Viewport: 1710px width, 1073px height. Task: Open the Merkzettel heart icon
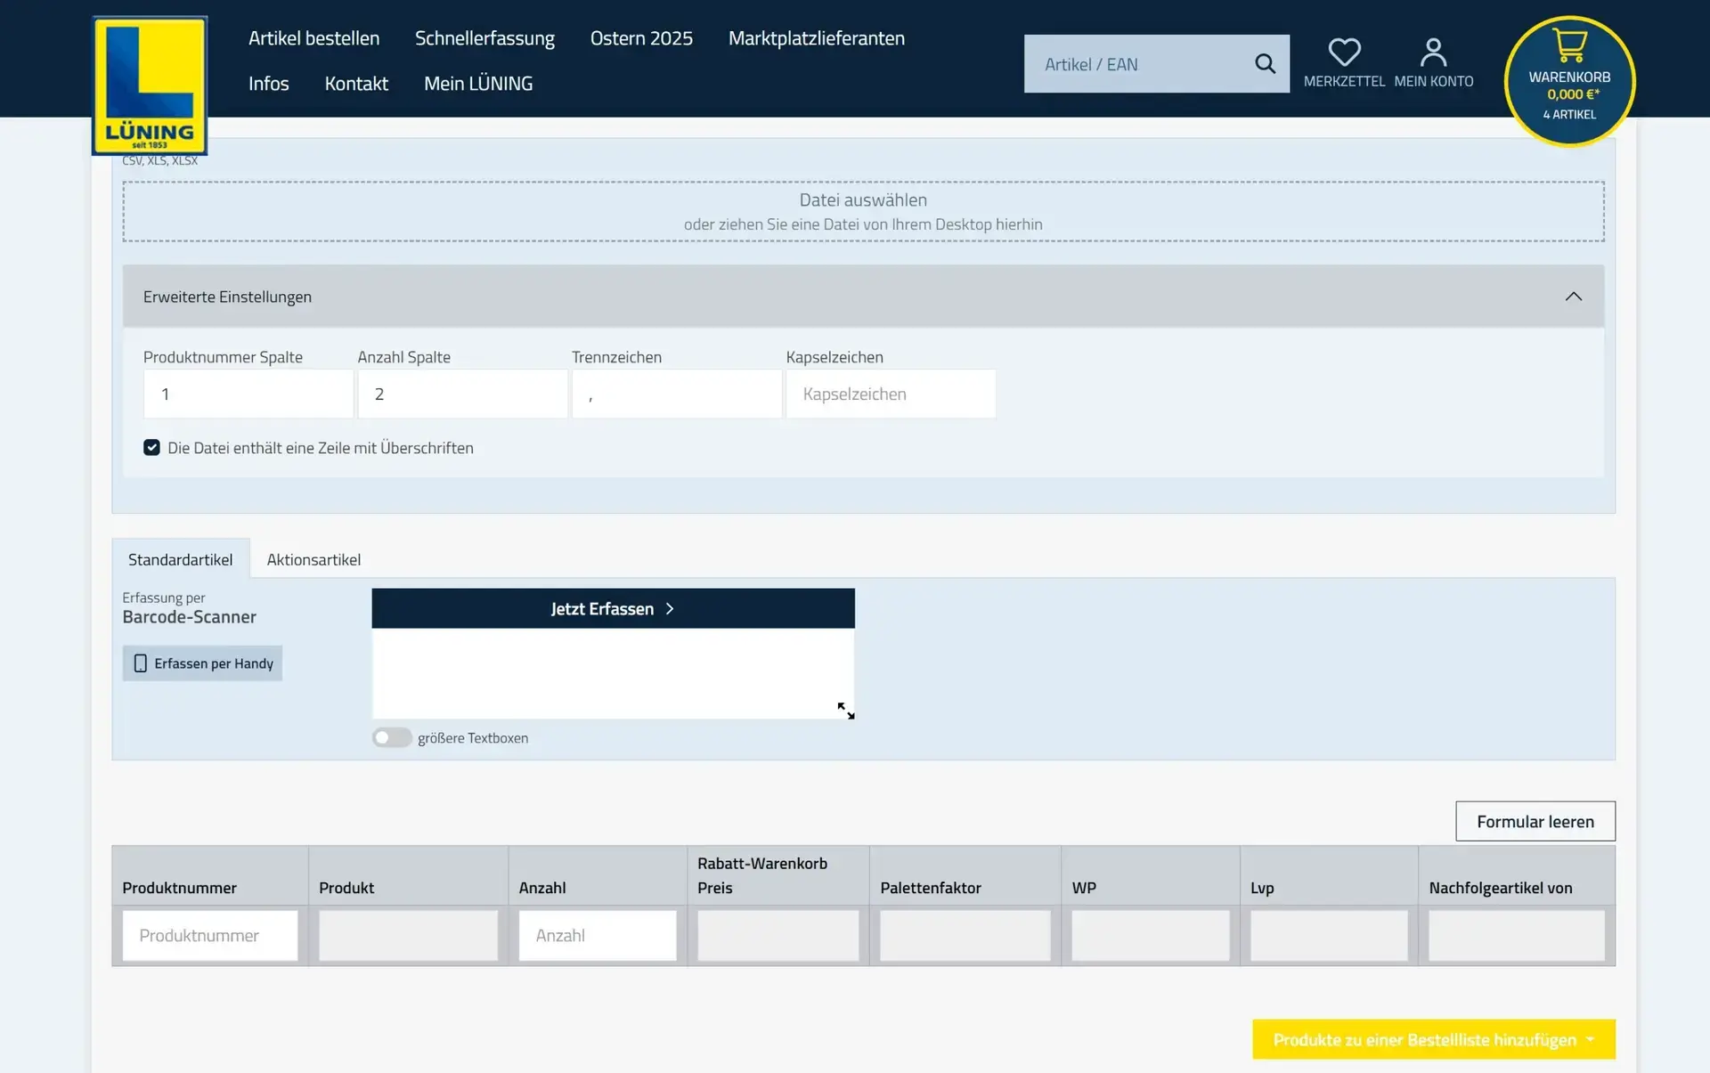tap(1345, 52)
